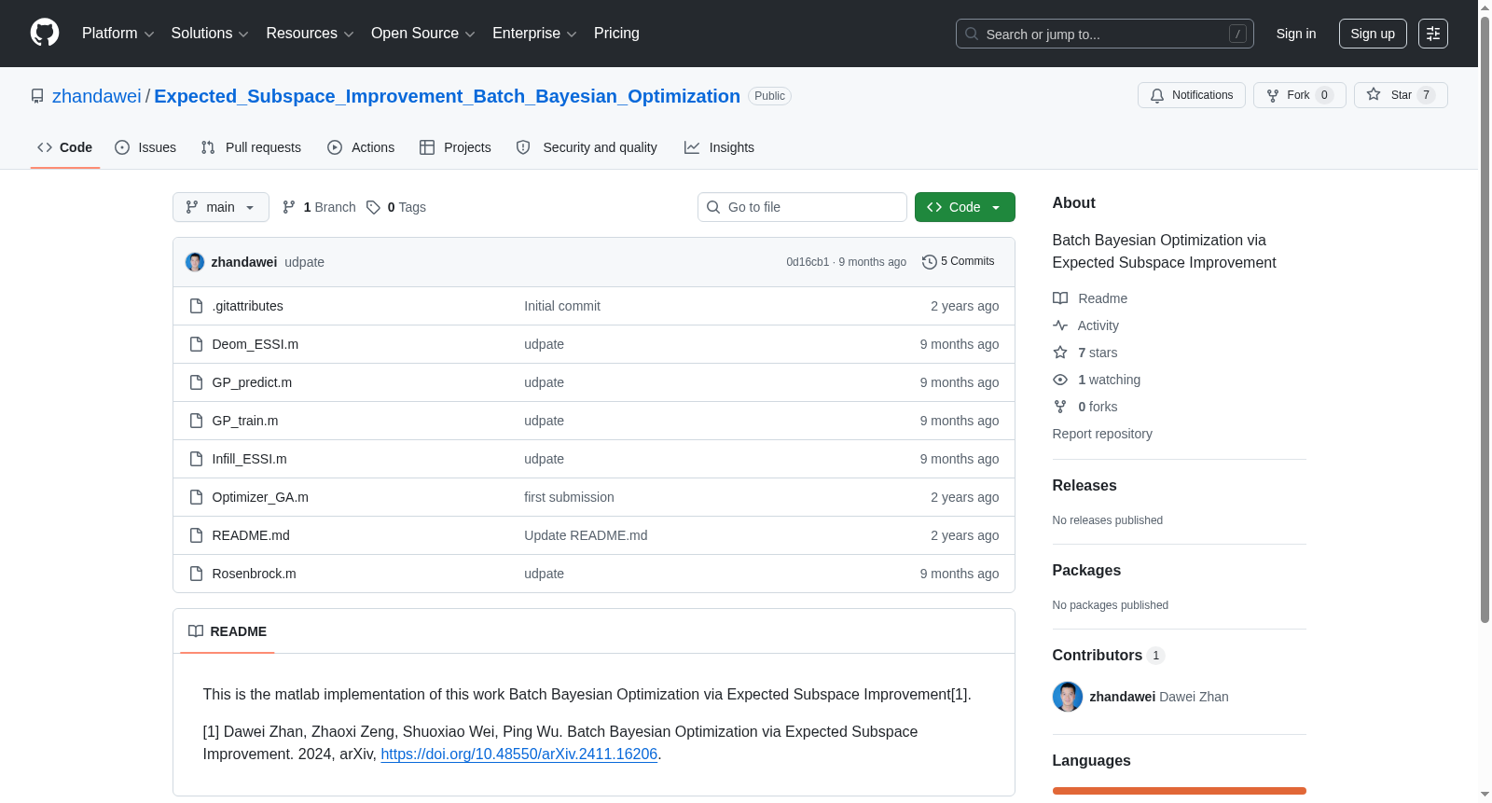Open the Actions tab
The width and height of the screenshot is (1492, 803).
[361, 147]
